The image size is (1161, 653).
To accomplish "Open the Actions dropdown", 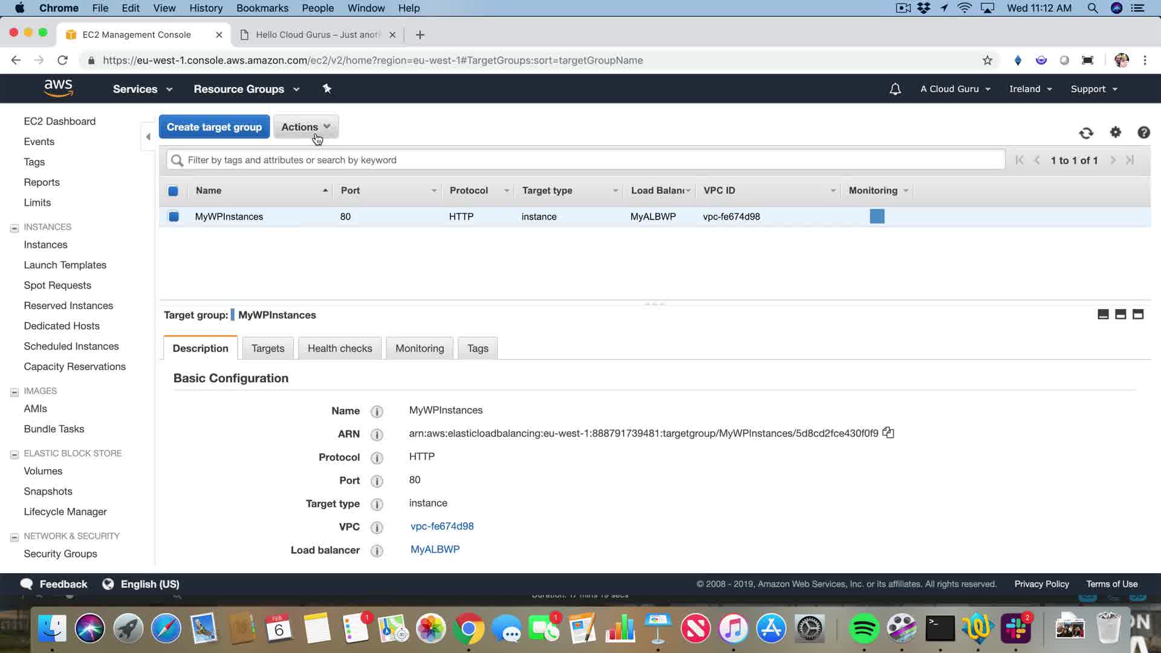I will coord(305,127).
